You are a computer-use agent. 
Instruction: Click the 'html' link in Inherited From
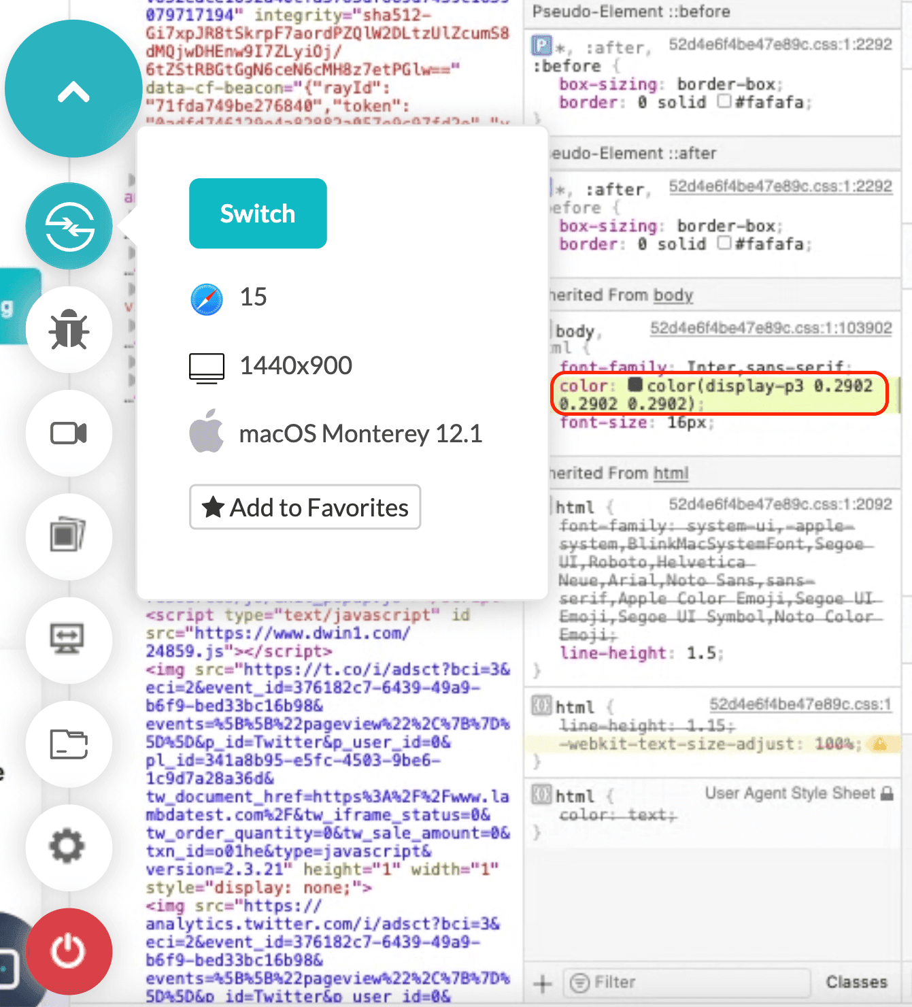click(x=671, y=473)
